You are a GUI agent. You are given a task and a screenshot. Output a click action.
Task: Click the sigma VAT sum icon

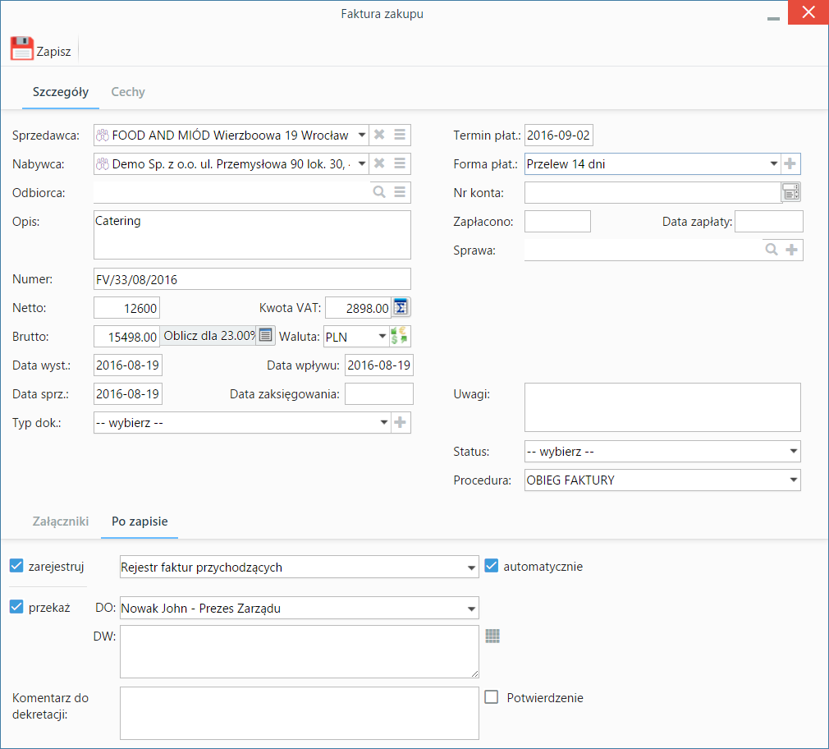(x=401, y=307)
